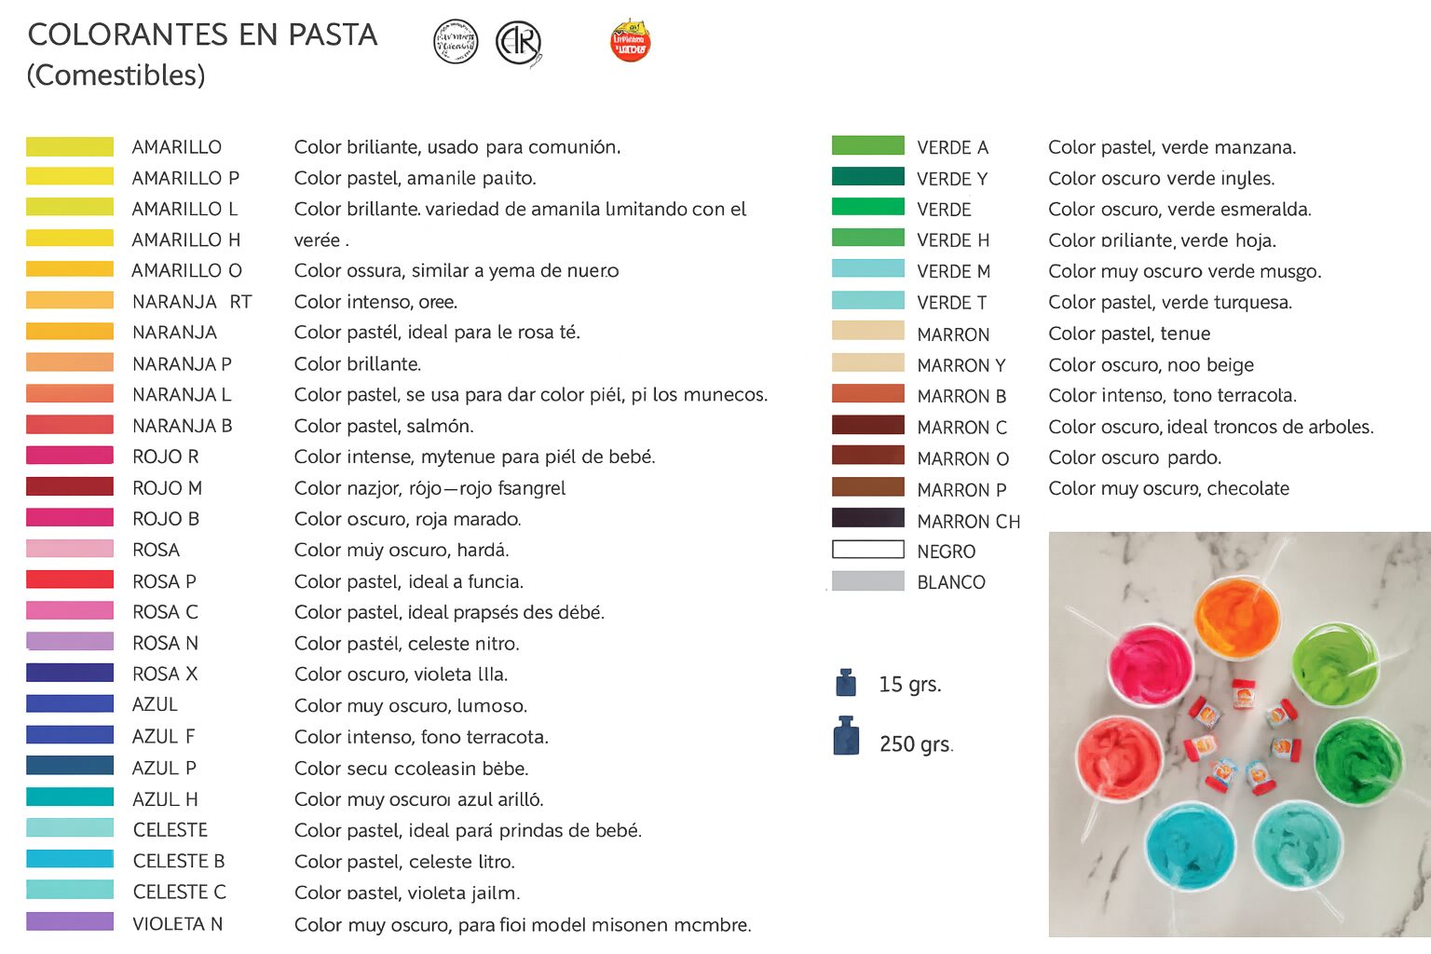
Task: Select the outlined NEGRO swatch
Action: pyautogui.click(x=867, y=550)
